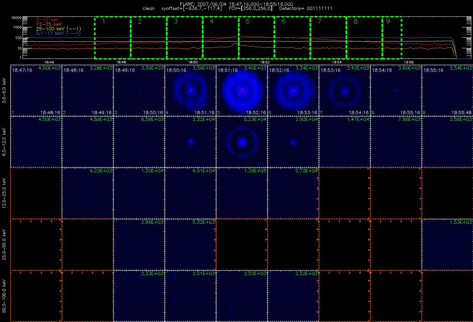
Task: Select interval number 7 in the light curve
Action: (319, 21)
